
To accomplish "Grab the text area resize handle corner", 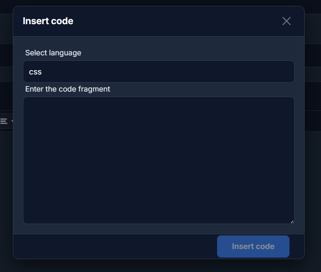I will pyautogui.click(x=292, y=222).
